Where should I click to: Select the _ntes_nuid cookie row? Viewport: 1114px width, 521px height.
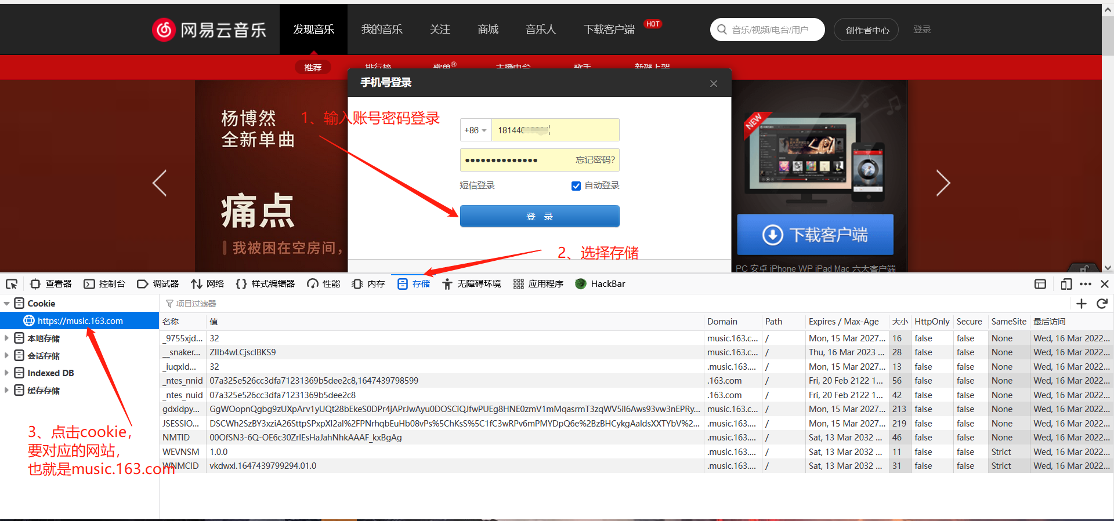(x=636, y=395)
